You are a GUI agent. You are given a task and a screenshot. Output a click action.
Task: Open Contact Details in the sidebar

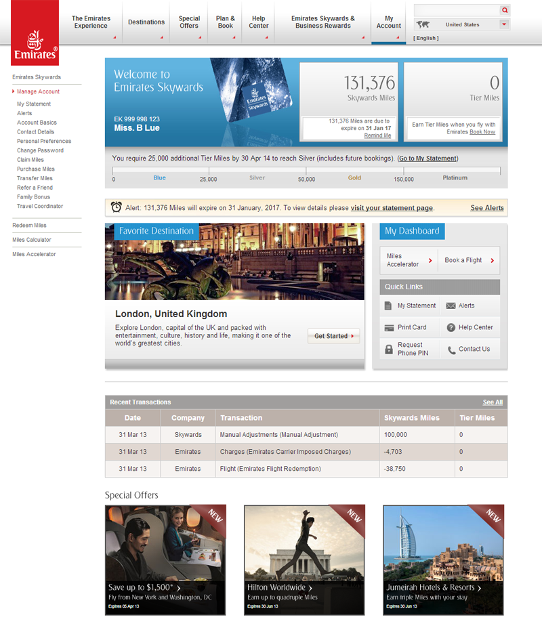[x=35, y=132]
